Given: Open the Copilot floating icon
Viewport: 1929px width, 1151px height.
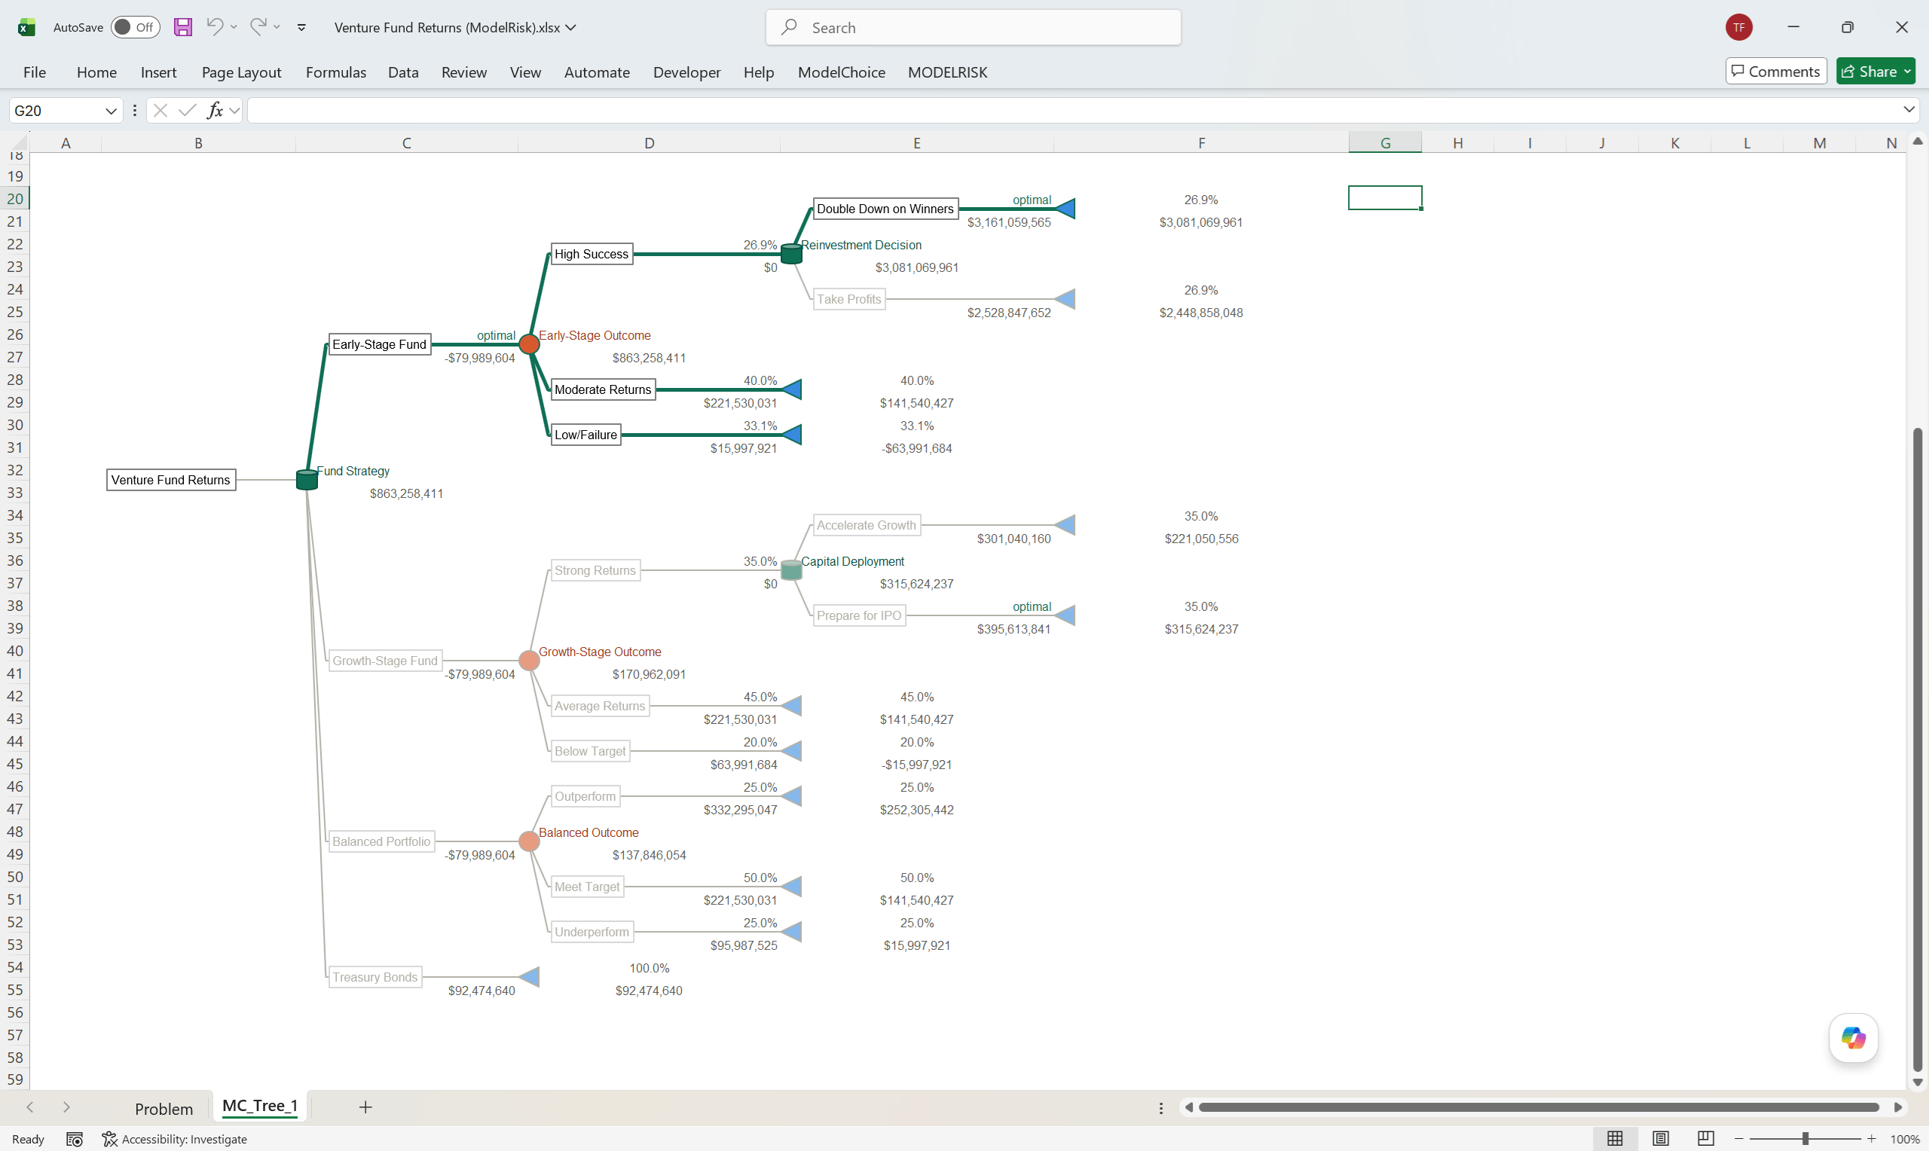Looking at the screenshot, I should point(1853,1038).
